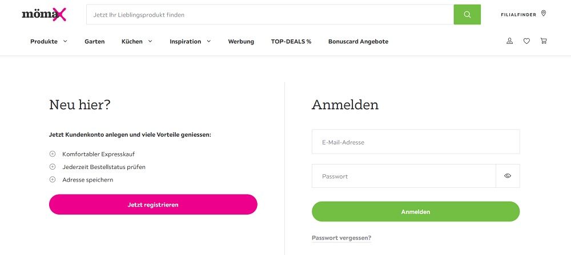Image resolution: width=571 pixels, height=255 pixels.
Task: Click the green search magnifier button
Action: 467,15
